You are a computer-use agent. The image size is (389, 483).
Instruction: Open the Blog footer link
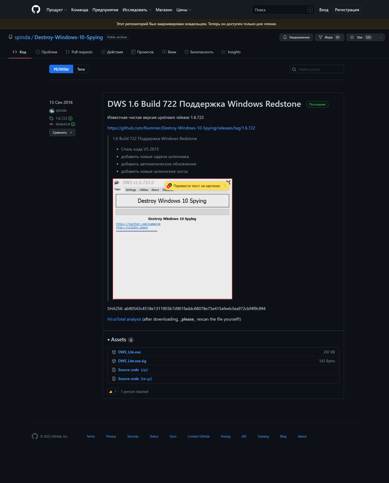[x=283, y=436]
